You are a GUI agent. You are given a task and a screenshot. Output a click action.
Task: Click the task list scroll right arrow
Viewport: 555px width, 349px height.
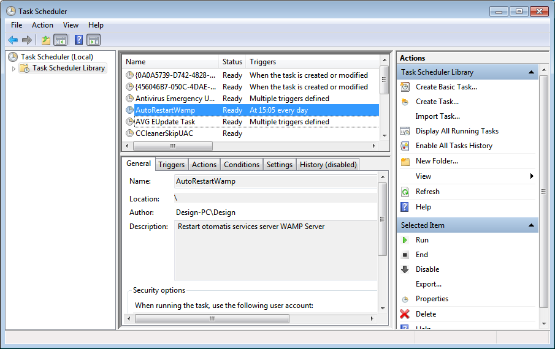tap(373, 146)
